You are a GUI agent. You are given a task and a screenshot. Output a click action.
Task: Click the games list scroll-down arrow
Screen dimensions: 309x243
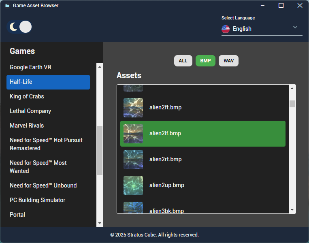(x=100, y=223)
